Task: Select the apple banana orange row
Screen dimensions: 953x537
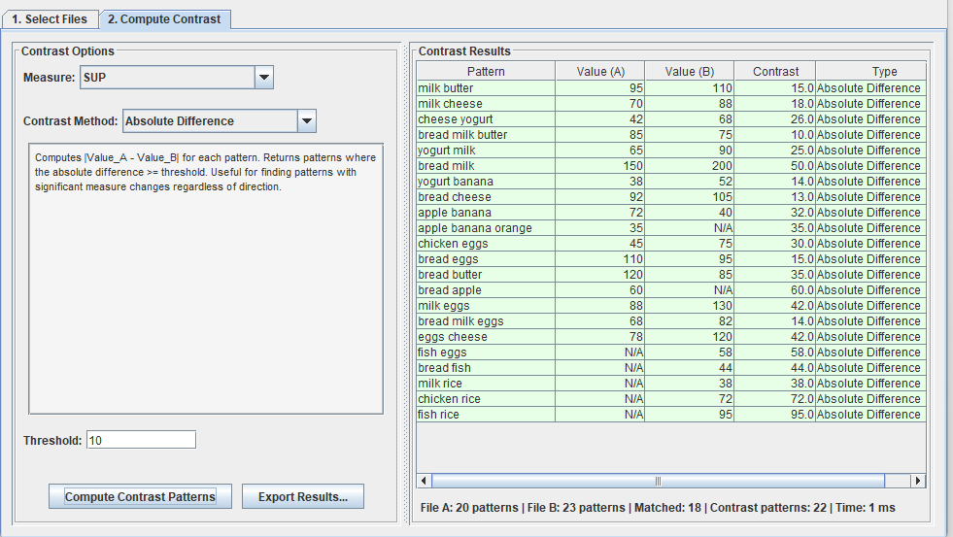Action: click(486, 228)
